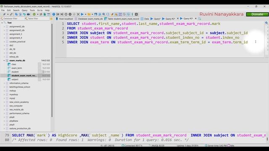Image resolution: width=269 pixels, height=151 pixels.
Task: Select the class table in tree
Action: [14, 64]
